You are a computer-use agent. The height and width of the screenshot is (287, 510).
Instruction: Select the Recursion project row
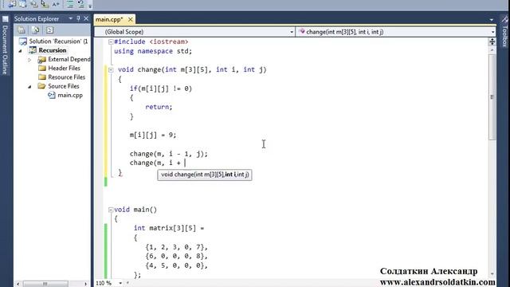click(53, 50)
